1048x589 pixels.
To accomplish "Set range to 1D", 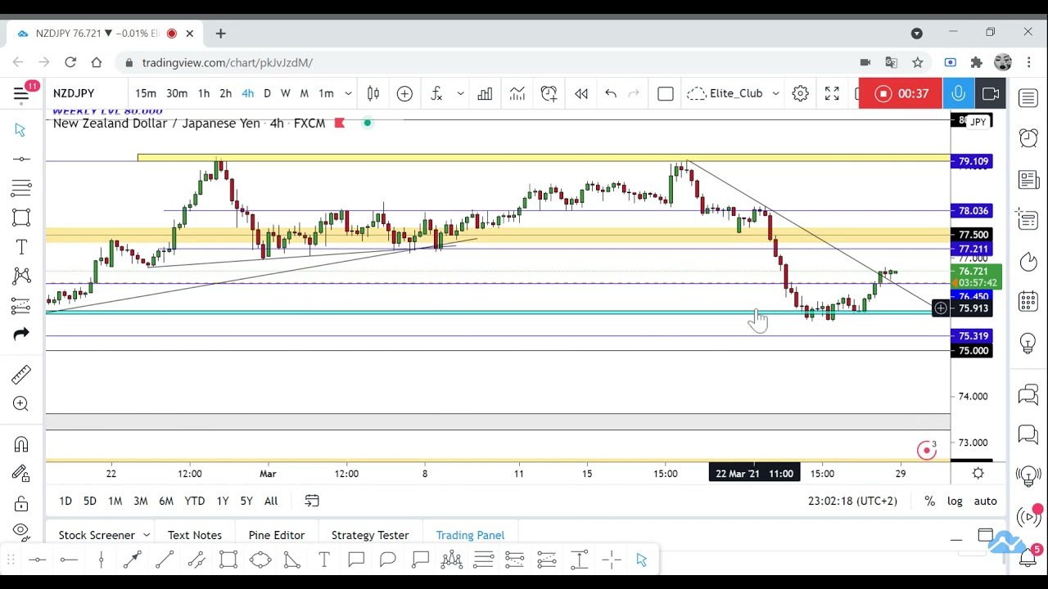I will point(65,501).
